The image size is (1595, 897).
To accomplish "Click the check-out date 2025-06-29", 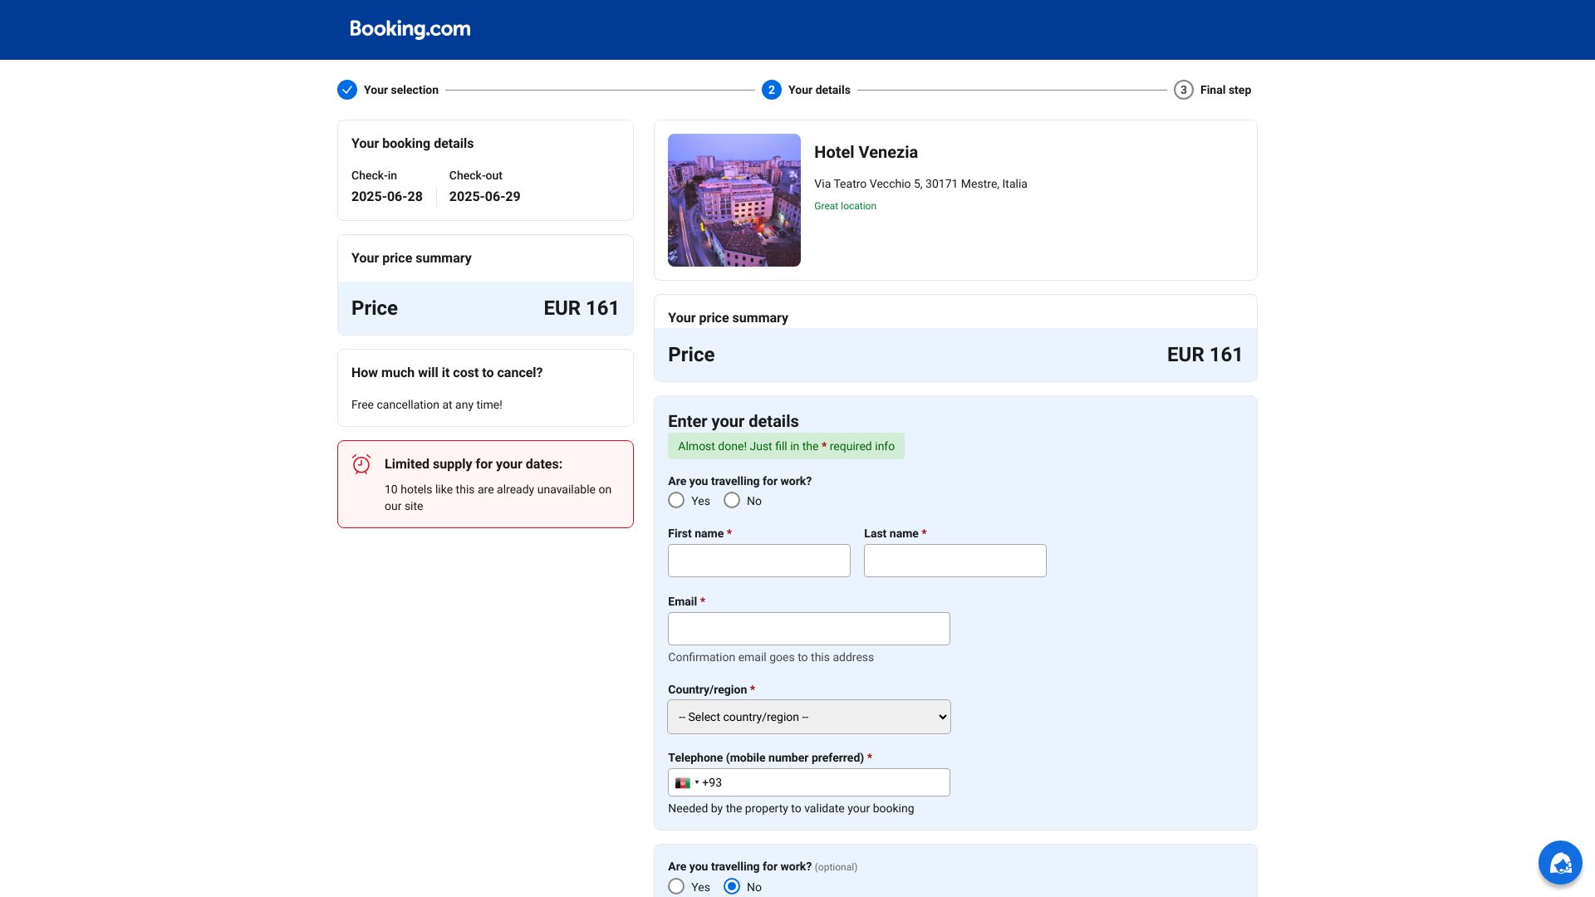I will [x=485, y=197].
